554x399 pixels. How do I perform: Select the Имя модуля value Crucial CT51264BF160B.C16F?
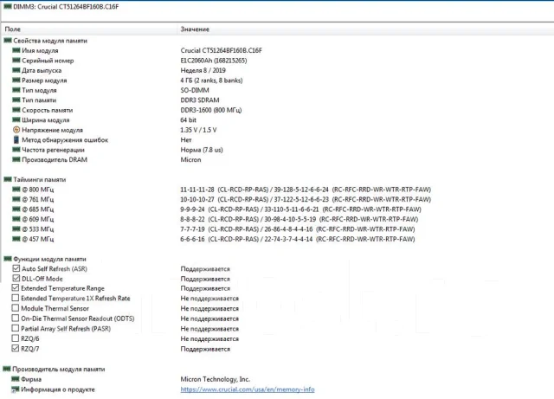222,50
